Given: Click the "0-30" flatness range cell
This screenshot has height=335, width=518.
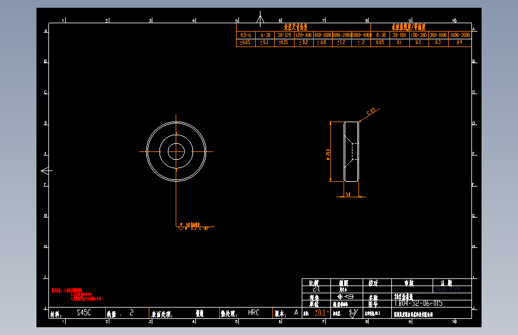Looking at the screenshot, I should coord(380,35).
